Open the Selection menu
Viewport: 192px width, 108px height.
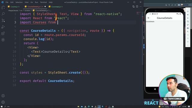pyautogui.click(x=19, y=2)
